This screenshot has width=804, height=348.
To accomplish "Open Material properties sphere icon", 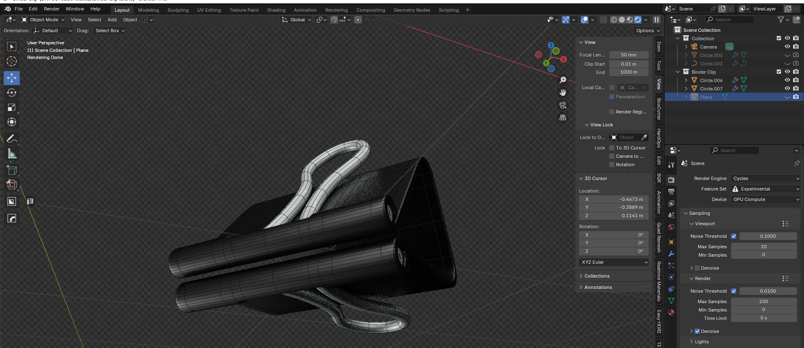I will tap(671, 312).
